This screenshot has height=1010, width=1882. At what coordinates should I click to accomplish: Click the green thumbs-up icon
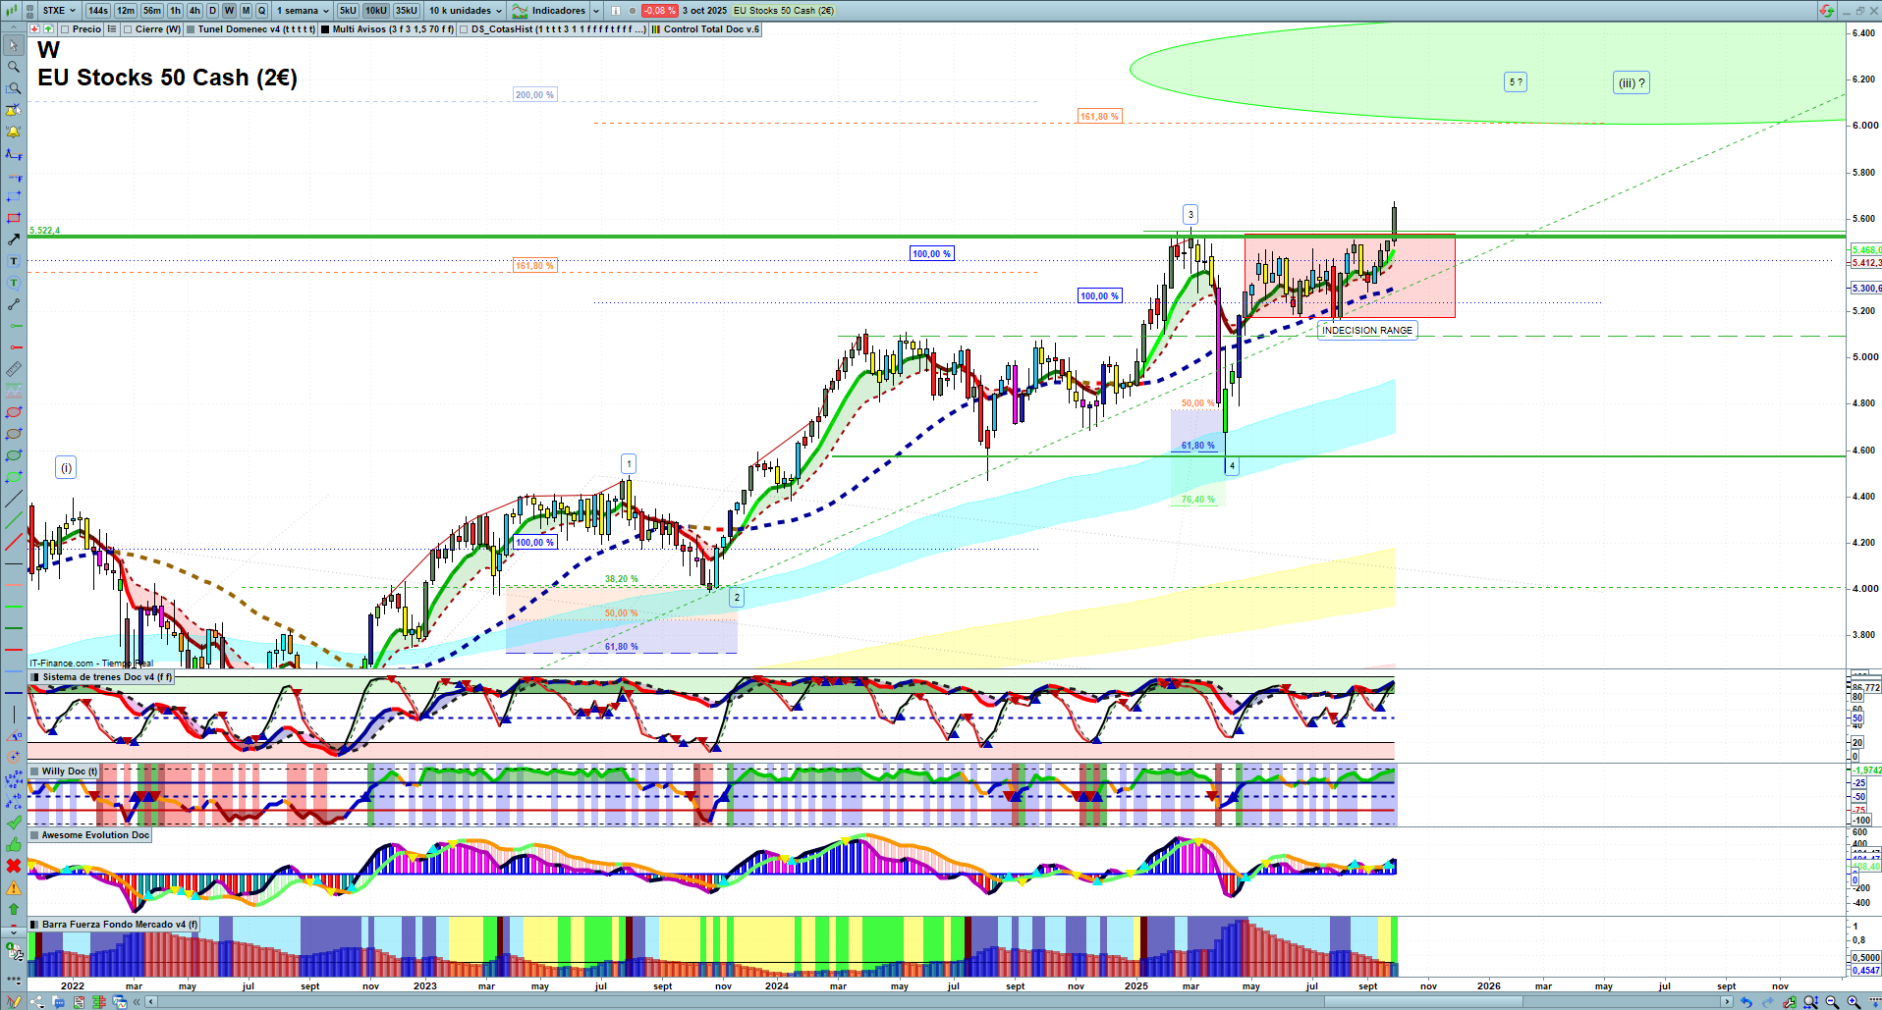(x=14, y=844)
